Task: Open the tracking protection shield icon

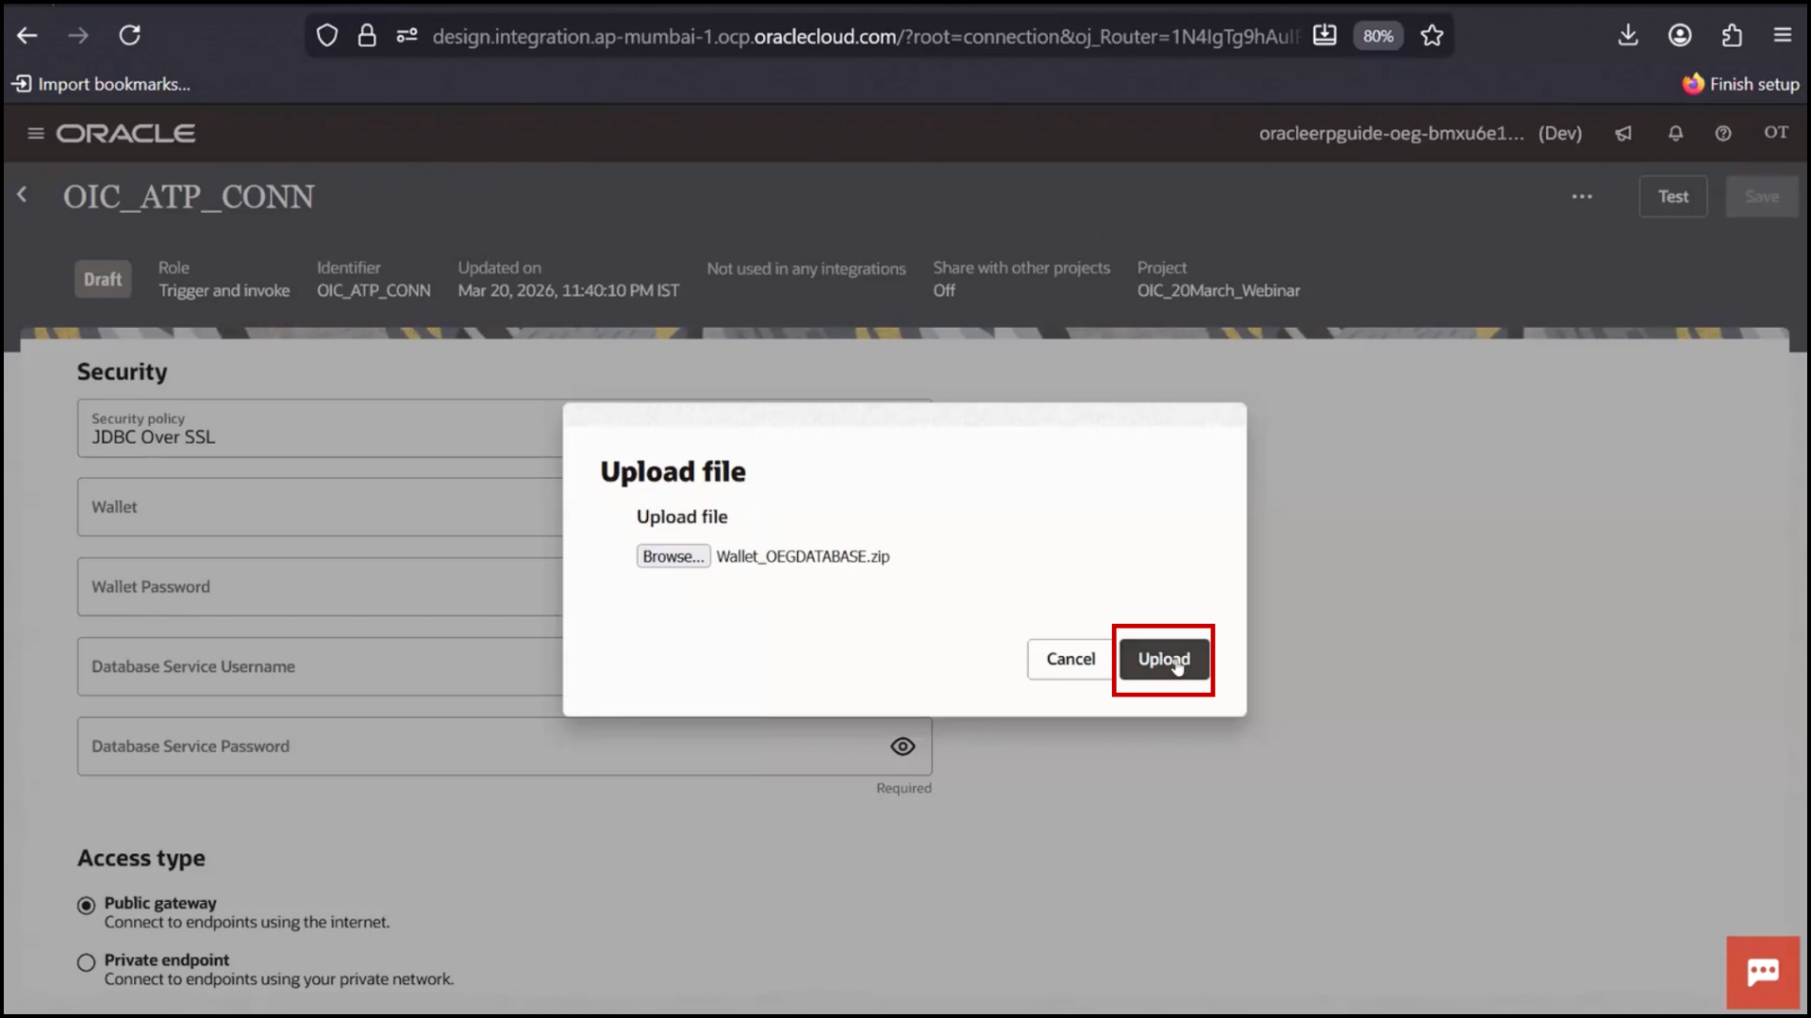Action: click(326, 36)
